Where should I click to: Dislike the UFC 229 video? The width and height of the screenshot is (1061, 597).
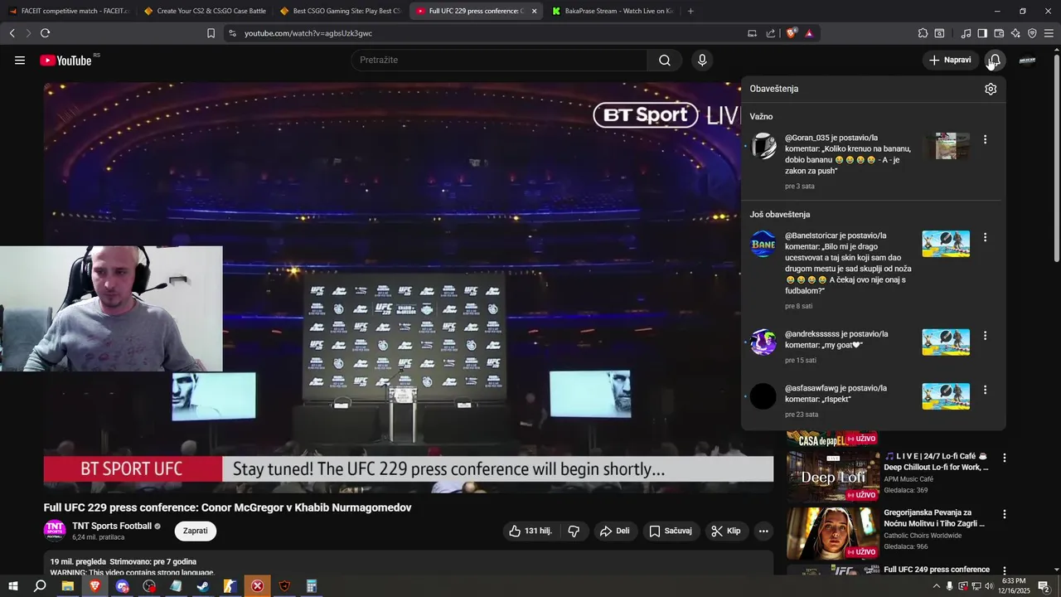574,531
